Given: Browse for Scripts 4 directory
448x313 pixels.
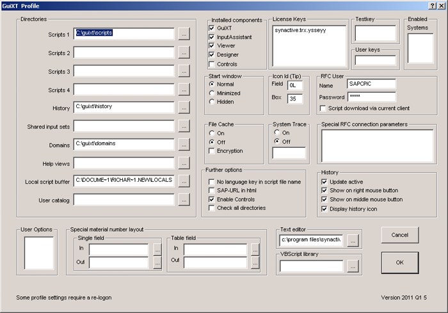Looking at the screenshot, I should click(x=184, y=90).
